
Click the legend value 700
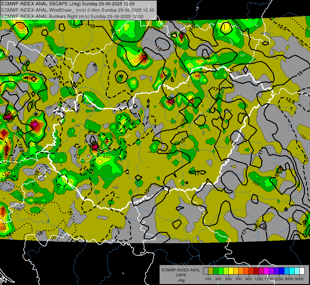[239, 279]
